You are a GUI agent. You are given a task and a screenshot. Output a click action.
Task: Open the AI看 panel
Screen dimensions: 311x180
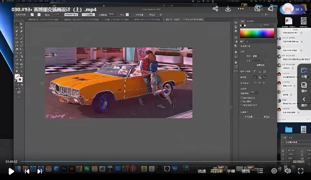pyautogui.click(x=304, y=73)
